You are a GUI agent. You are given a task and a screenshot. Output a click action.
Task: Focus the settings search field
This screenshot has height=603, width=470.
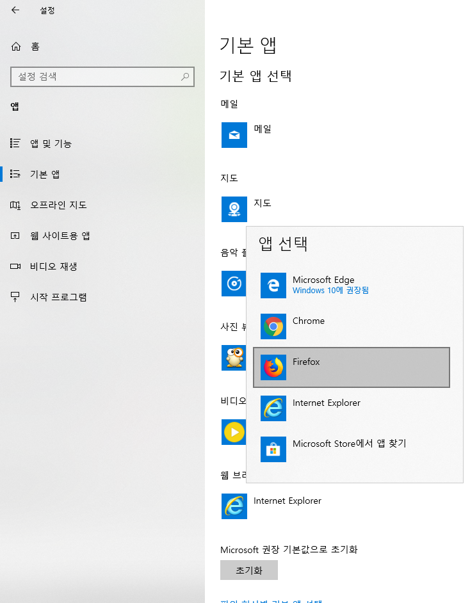pyautogui.click(x=102, y=77)
